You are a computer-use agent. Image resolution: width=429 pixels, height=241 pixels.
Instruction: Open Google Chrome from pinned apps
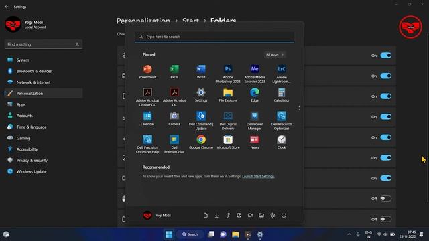click(x=201, y=142)
